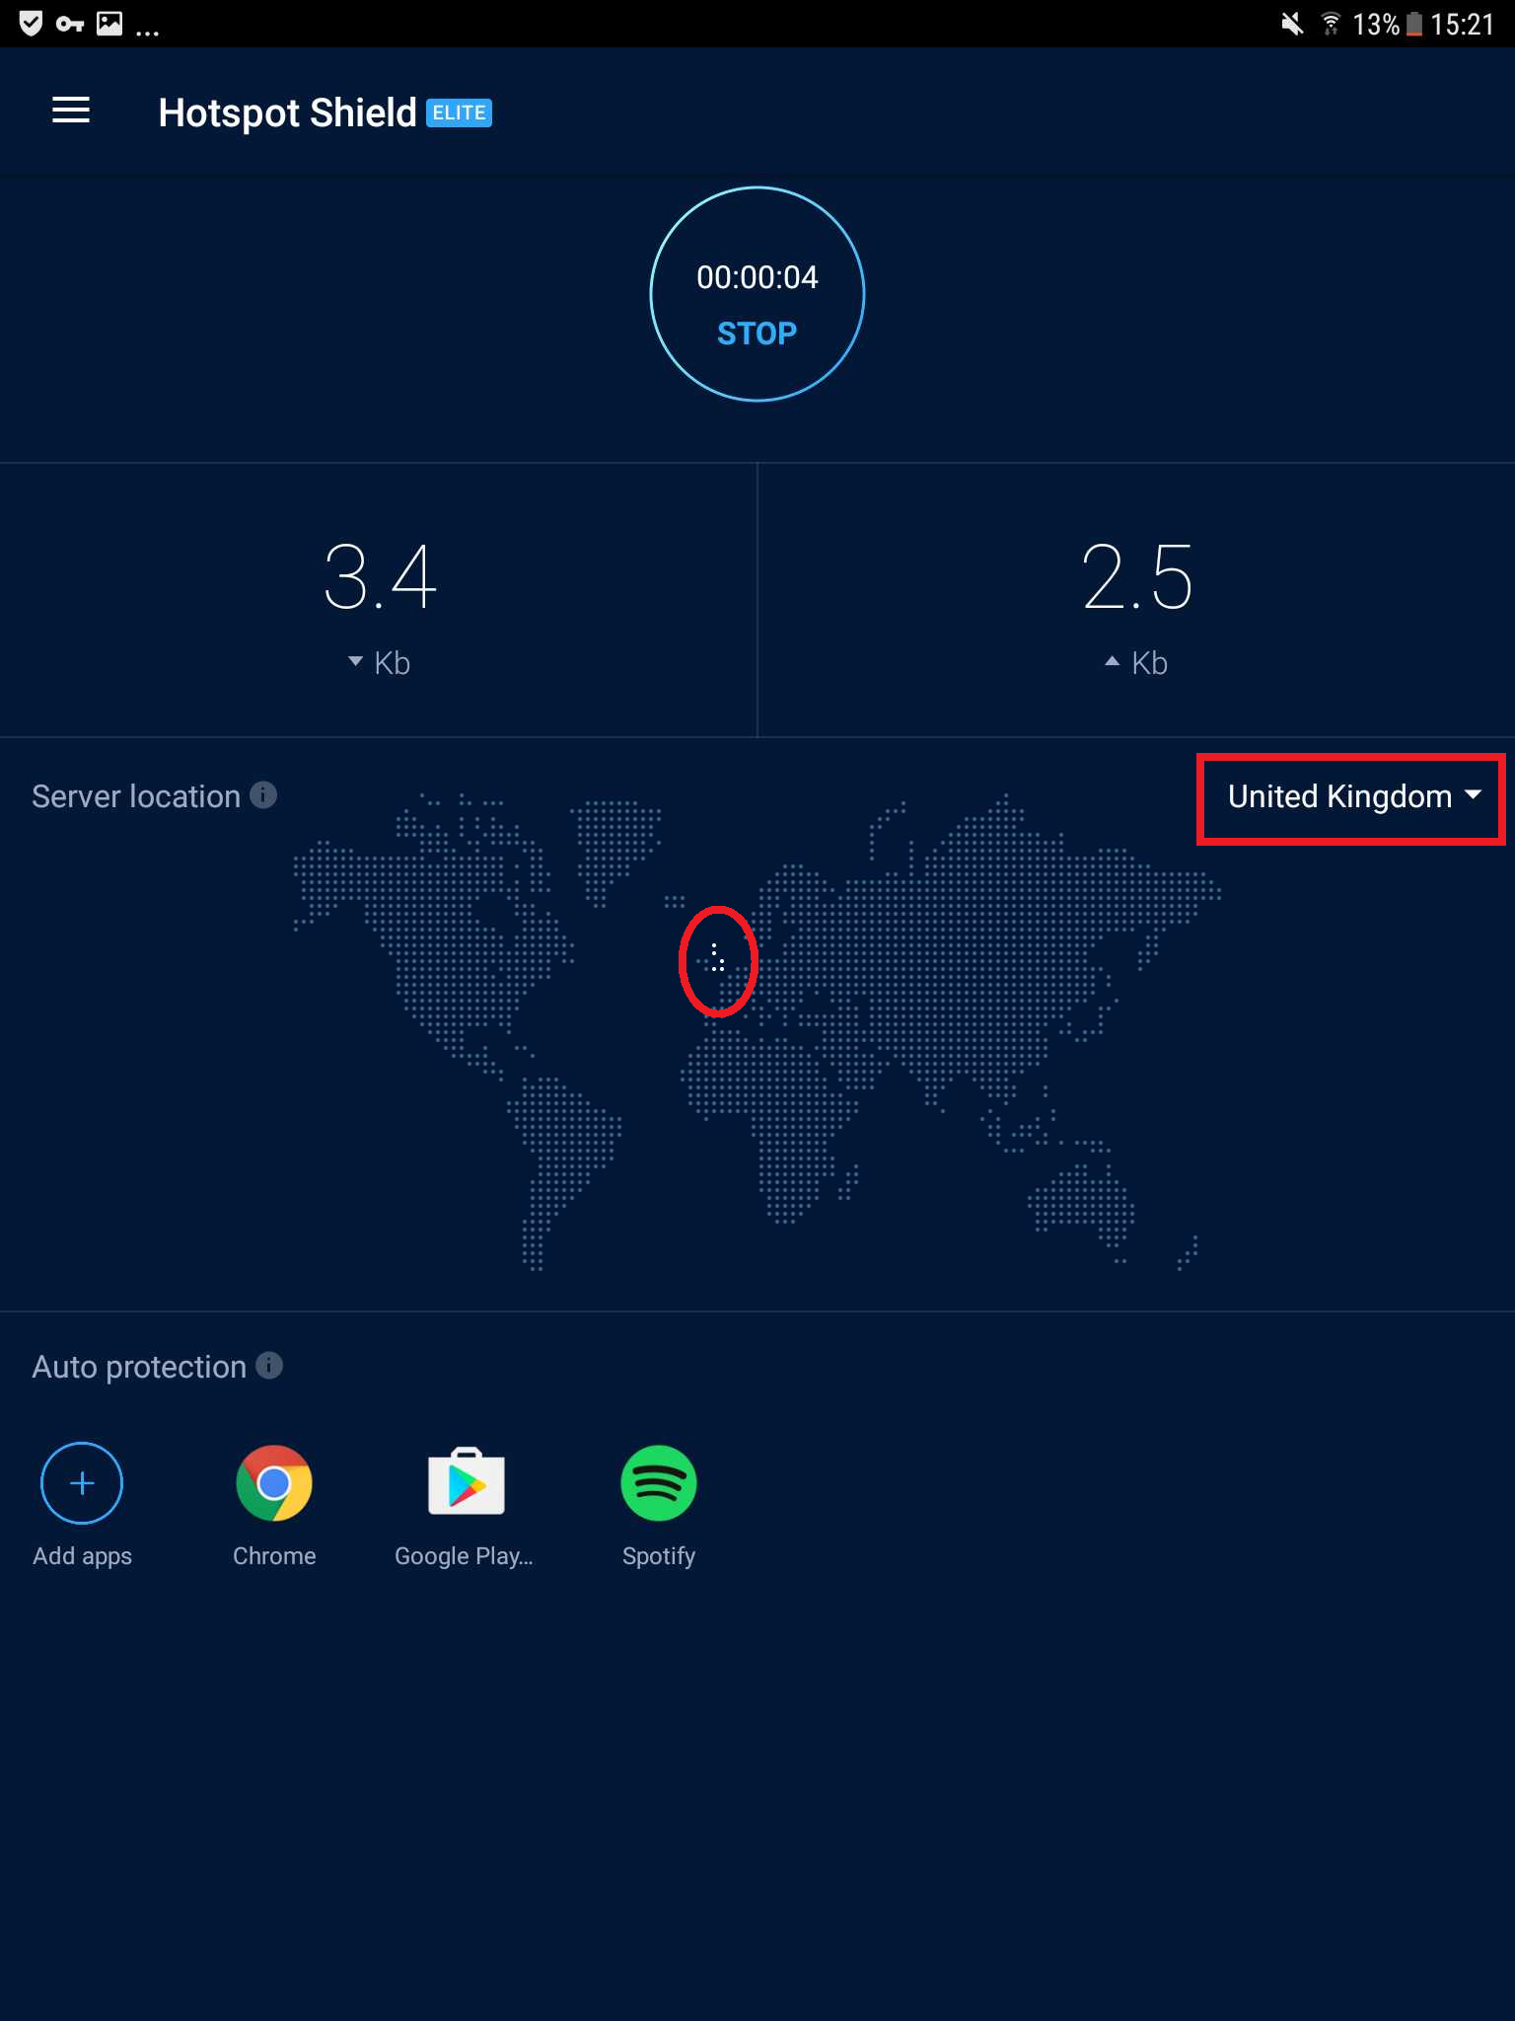Show info about Auto protection
Screen dimensions: 1515x2021
click(269, 1365)
